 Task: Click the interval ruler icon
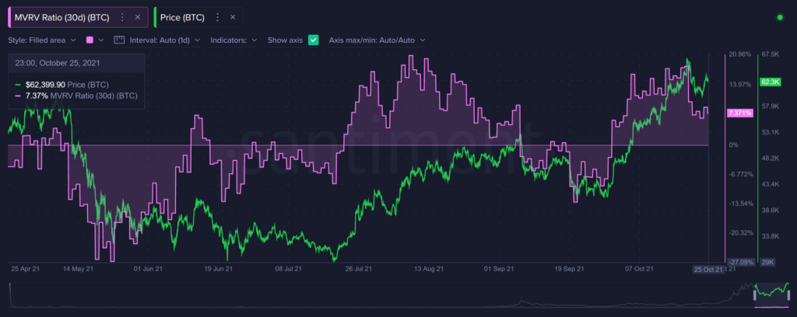[119, 40]
